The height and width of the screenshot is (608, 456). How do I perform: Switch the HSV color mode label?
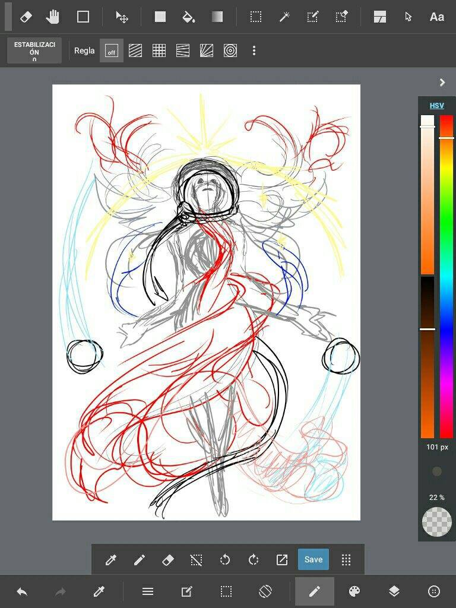click(x=436, y=106)
